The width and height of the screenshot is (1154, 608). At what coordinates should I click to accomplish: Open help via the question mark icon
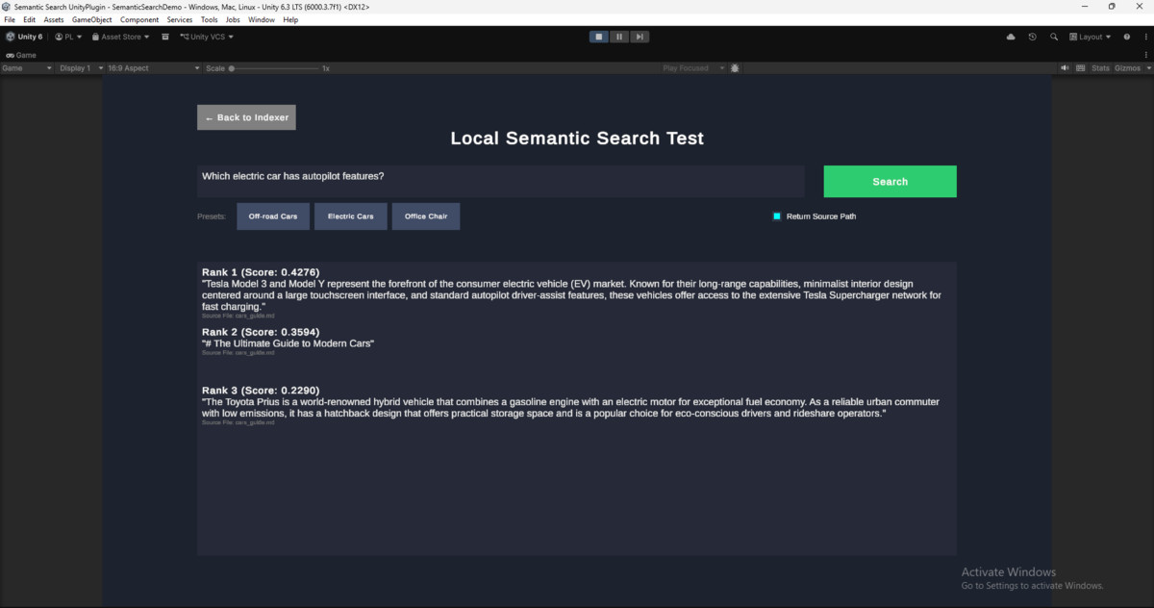[x=1127, y=37]
